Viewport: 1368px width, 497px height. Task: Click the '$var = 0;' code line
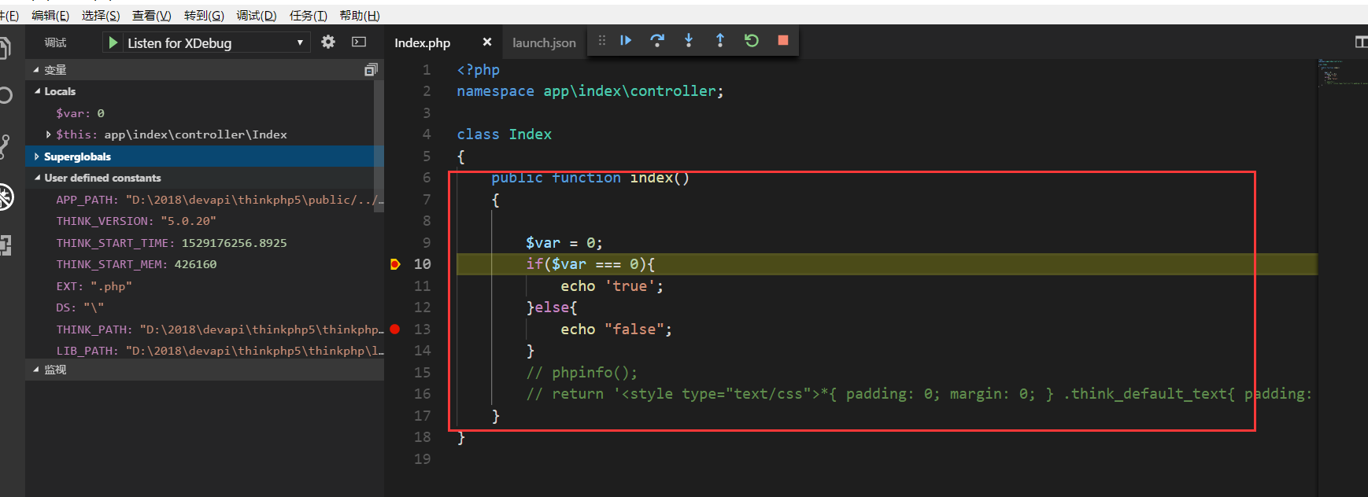pos(564,243)
